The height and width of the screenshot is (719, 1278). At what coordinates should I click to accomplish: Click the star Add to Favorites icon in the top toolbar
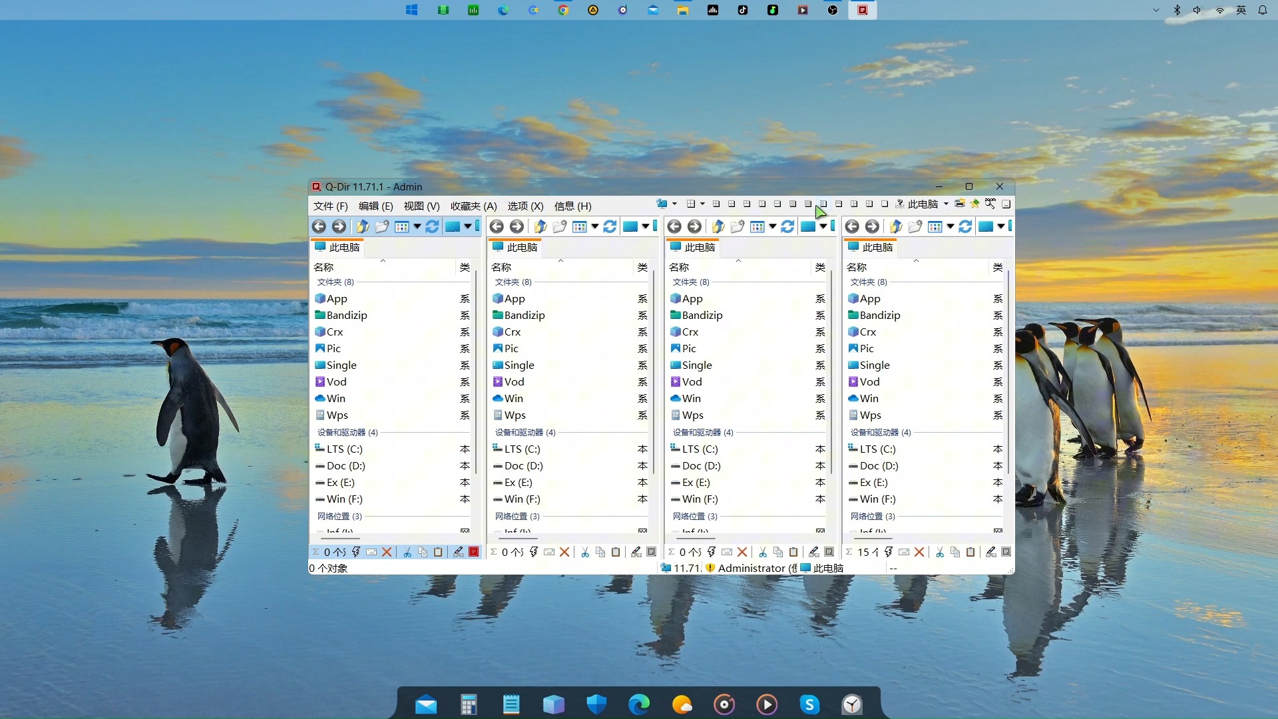[975, 204]
